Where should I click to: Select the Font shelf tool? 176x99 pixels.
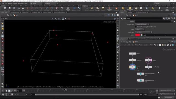(x=62, y=9)
